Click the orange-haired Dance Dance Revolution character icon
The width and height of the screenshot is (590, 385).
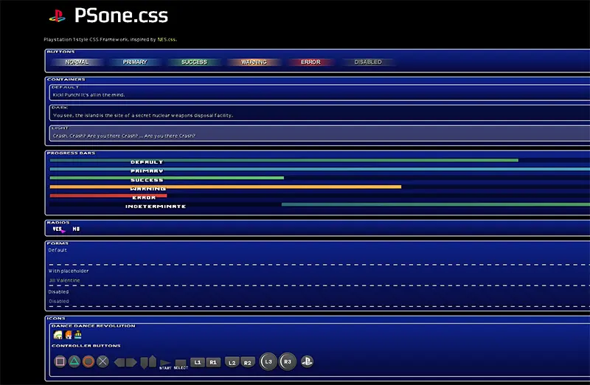(69, 335)
